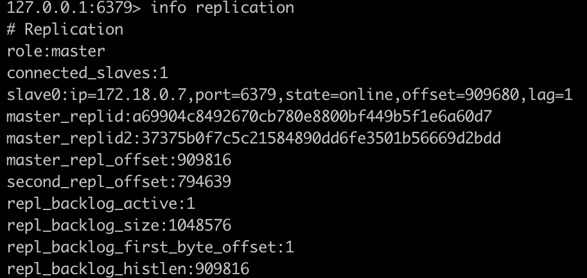
Task: Click the repl_backlog_size:1048576 line
Action: pyautogui.click(x=119, y=225)
